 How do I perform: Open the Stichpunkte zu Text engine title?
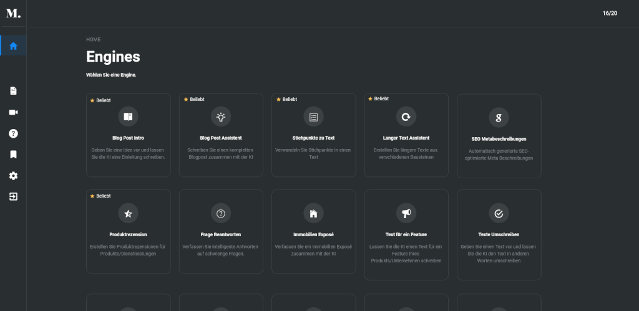tap(313, 138)
